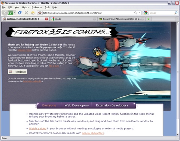This screenshot has height=141, width=180.
Task: Close the Welcome to Firefox tab
Action: (x=46, y=19)
